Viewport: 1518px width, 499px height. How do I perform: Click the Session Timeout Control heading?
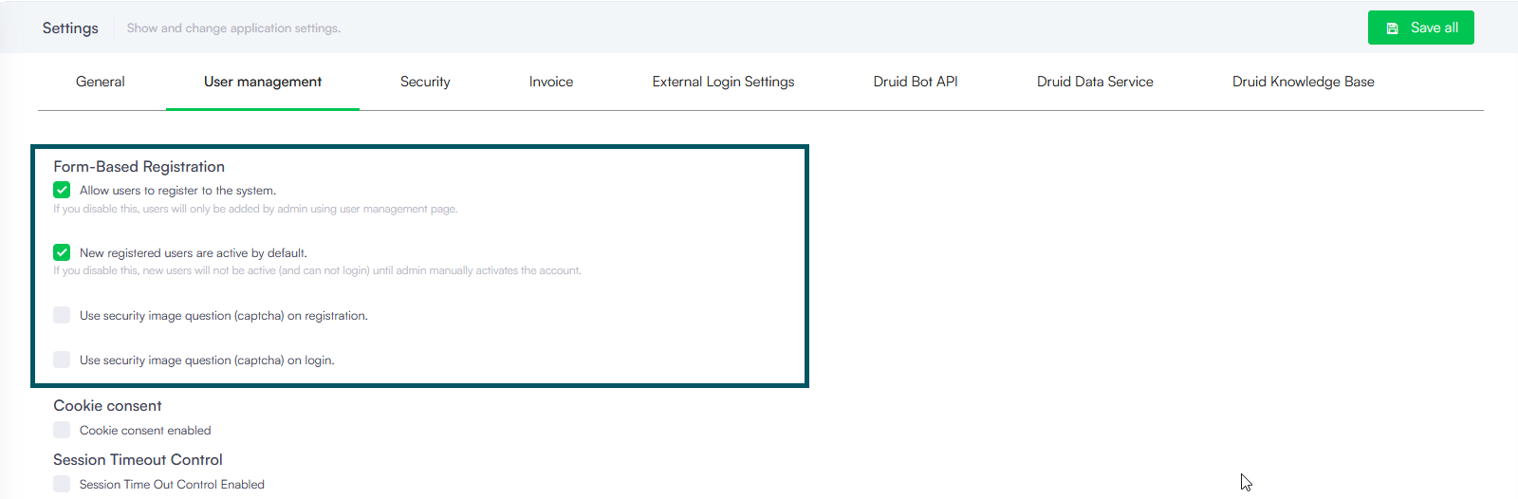(138, 460)
